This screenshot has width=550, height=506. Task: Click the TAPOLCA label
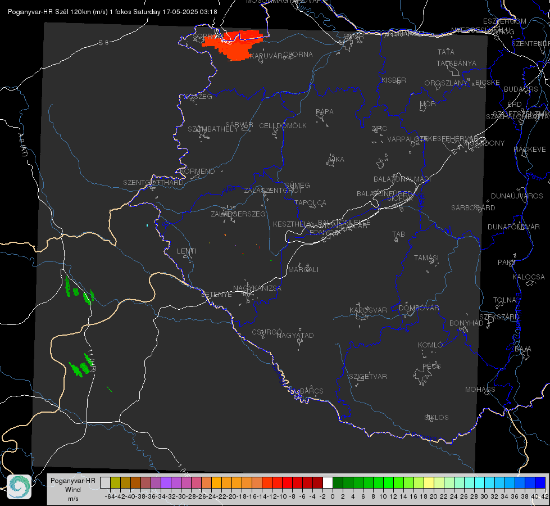[x=311, y=202]
